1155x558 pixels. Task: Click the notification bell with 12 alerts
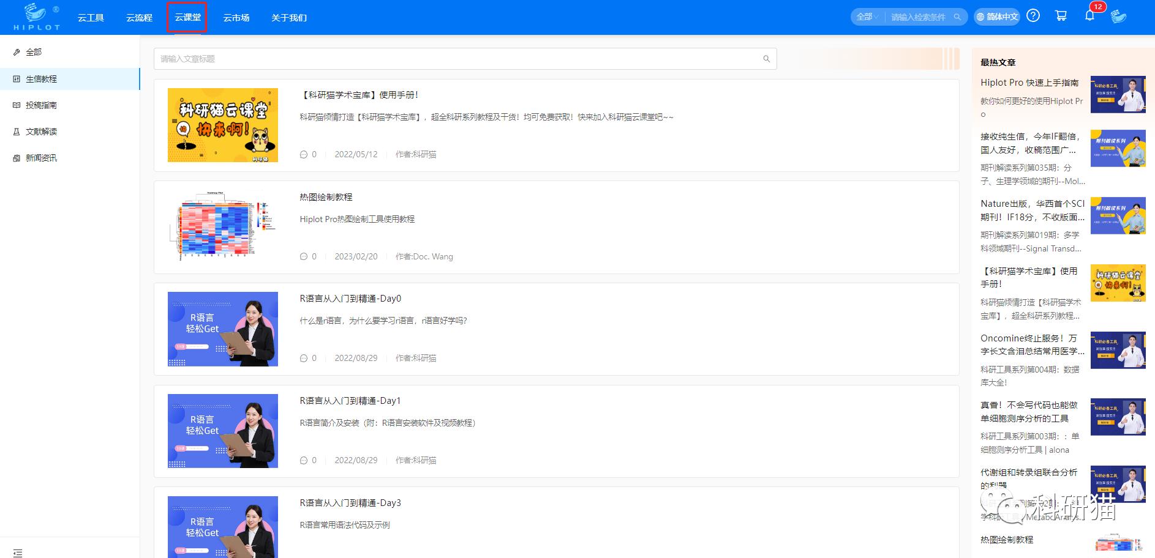point(1089,15)
